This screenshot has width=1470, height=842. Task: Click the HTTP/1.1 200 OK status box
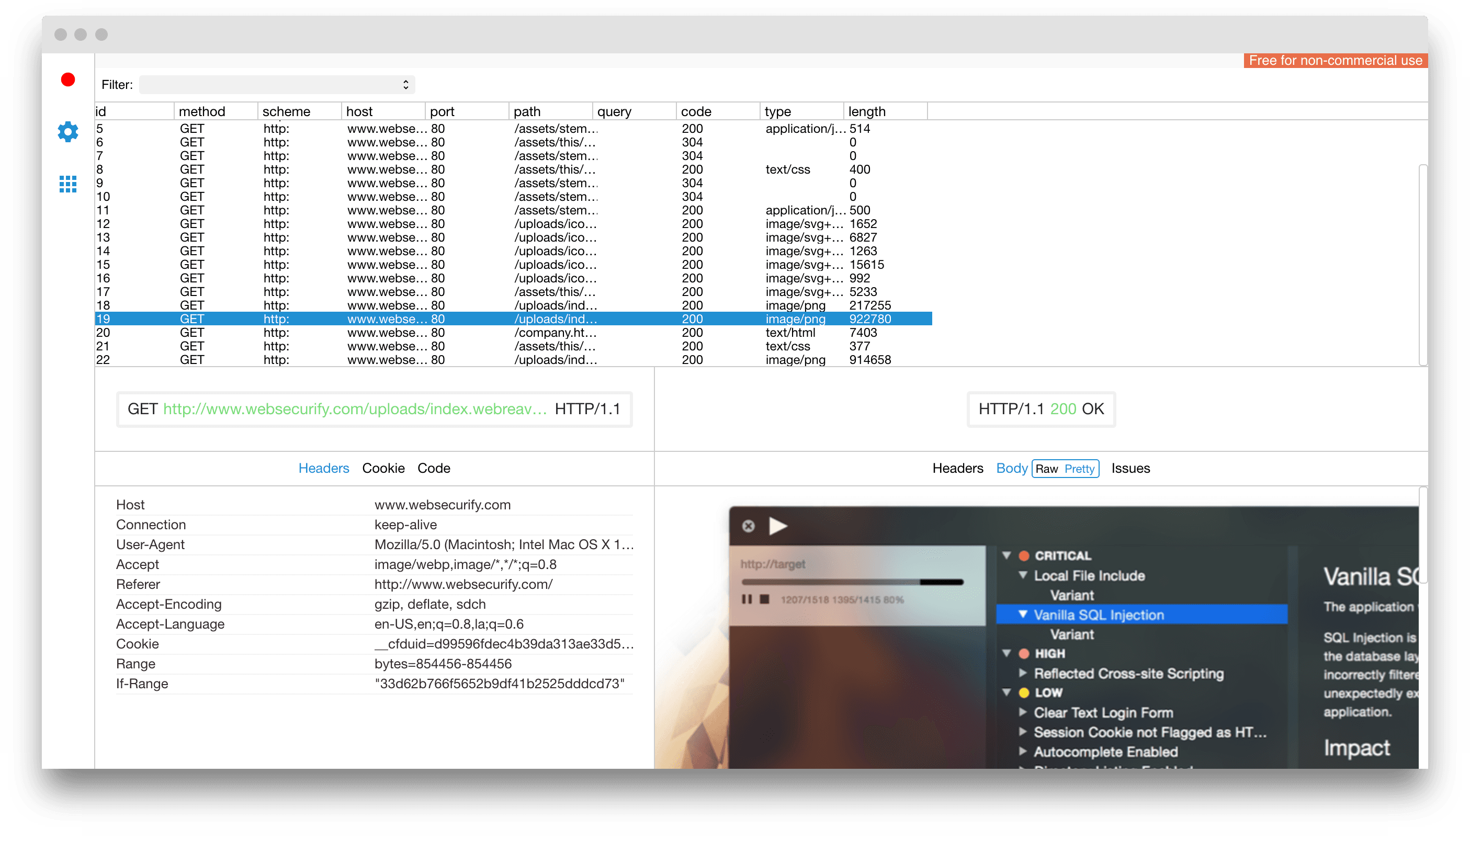point(1041,409)
